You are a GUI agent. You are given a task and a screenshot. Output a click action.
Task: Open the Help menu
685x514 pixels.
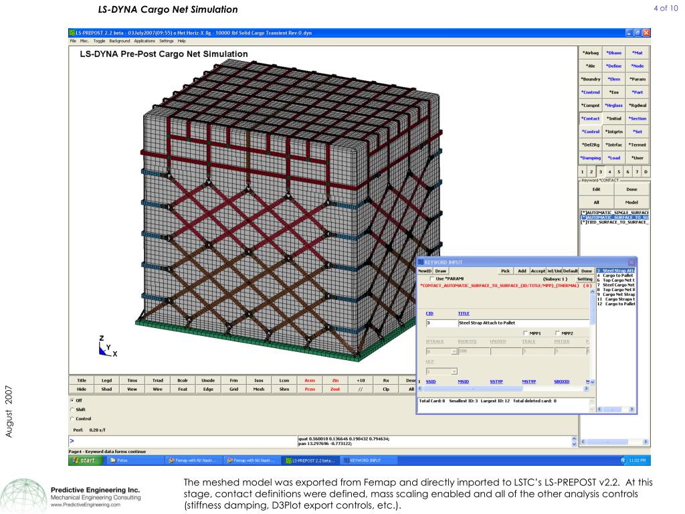point(182,41)
